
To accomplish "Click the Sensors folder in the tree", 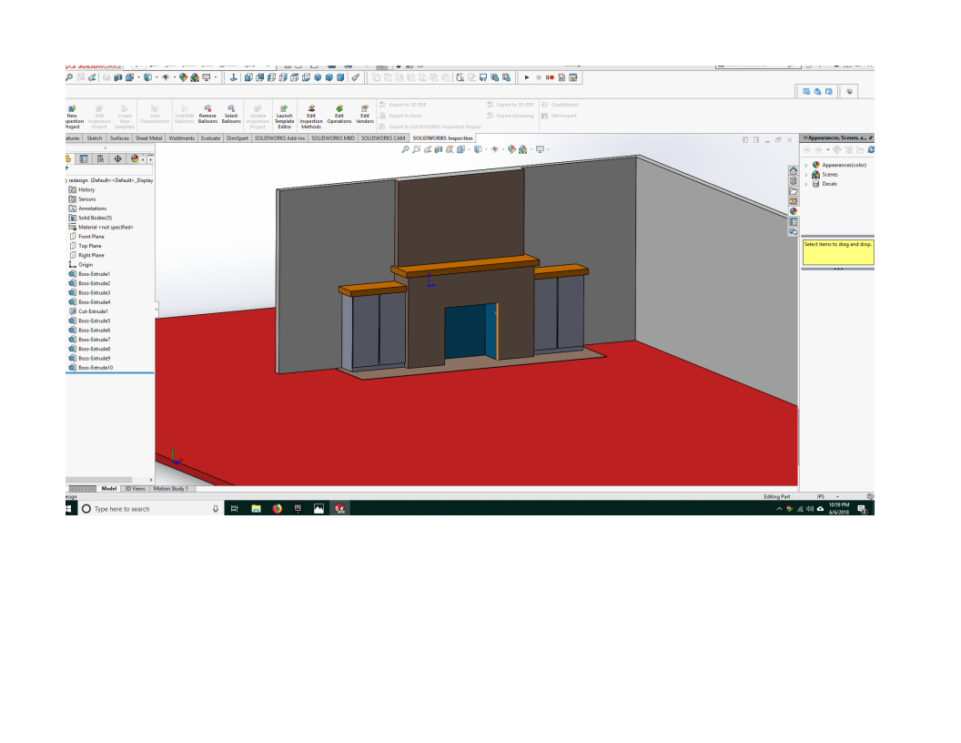I will (x=82, y=199).
